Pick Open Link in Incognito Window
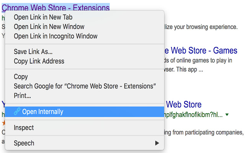This screenshot has width=245, height=153. (x=56, y=36)
